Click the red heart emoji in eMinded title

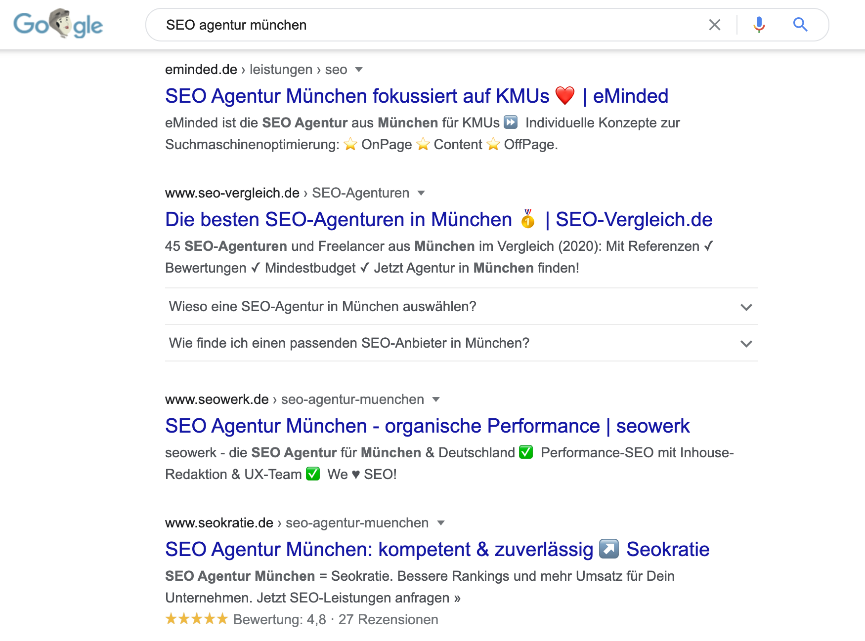pyautogui.click(x=565, y=96)
